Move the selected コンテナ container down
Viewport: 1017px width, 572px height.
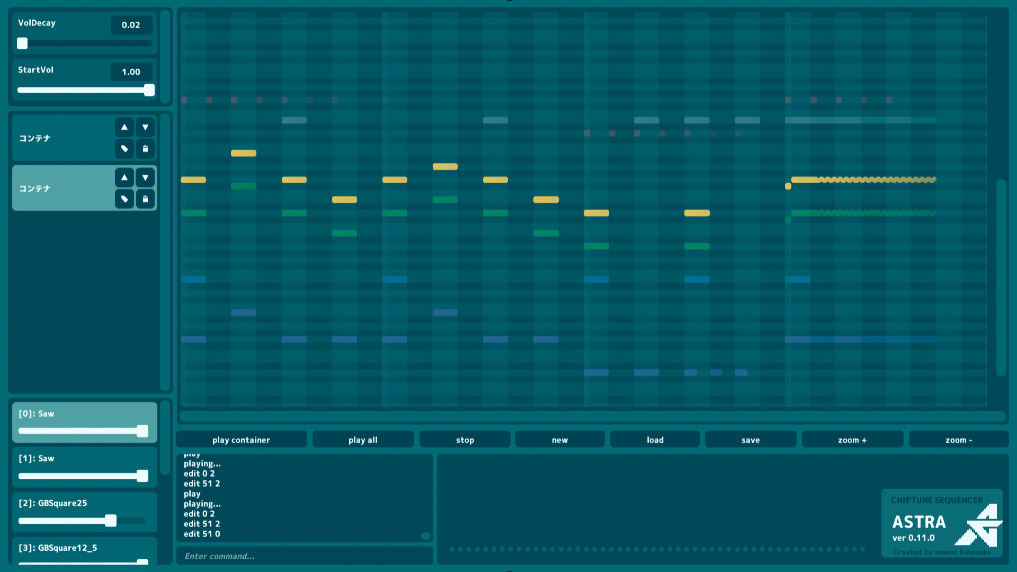pos(145,177)
